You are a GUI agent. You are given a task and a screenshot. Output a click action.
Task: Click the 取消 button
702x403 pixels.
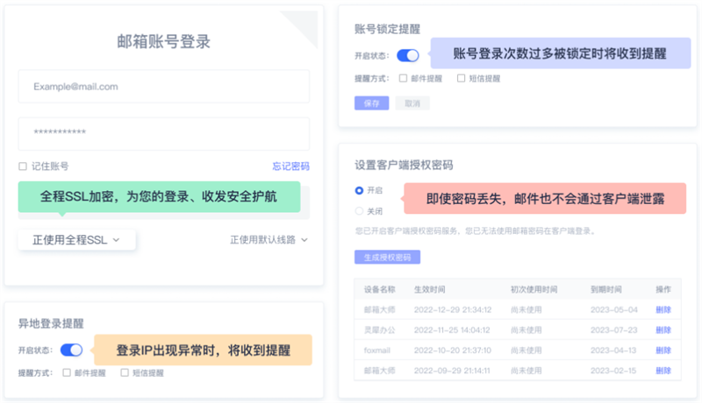click(x=412, y=103)
